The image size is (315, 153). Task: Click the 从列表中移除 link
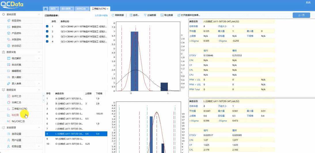click(x=101, y=15)
